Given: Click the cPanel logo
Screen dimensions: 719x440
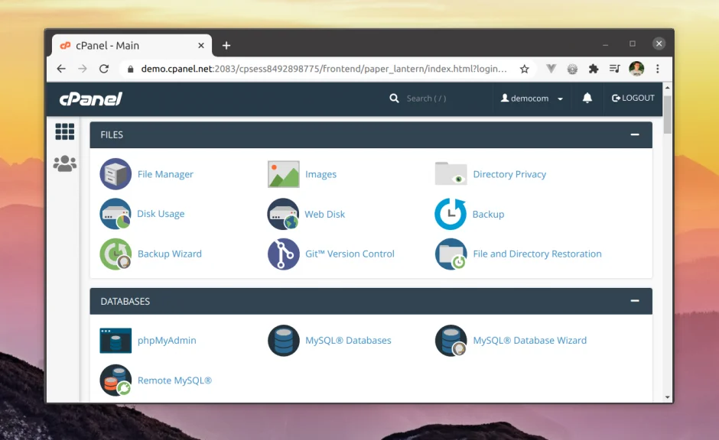Looking at the screenshot, I should pyautogui.click(x=91, y=99).
